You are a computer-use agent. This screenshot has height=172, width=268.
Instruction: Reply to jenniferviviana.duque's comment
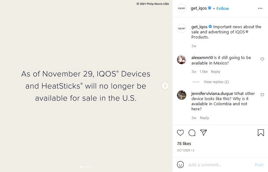tap(204, 118)
